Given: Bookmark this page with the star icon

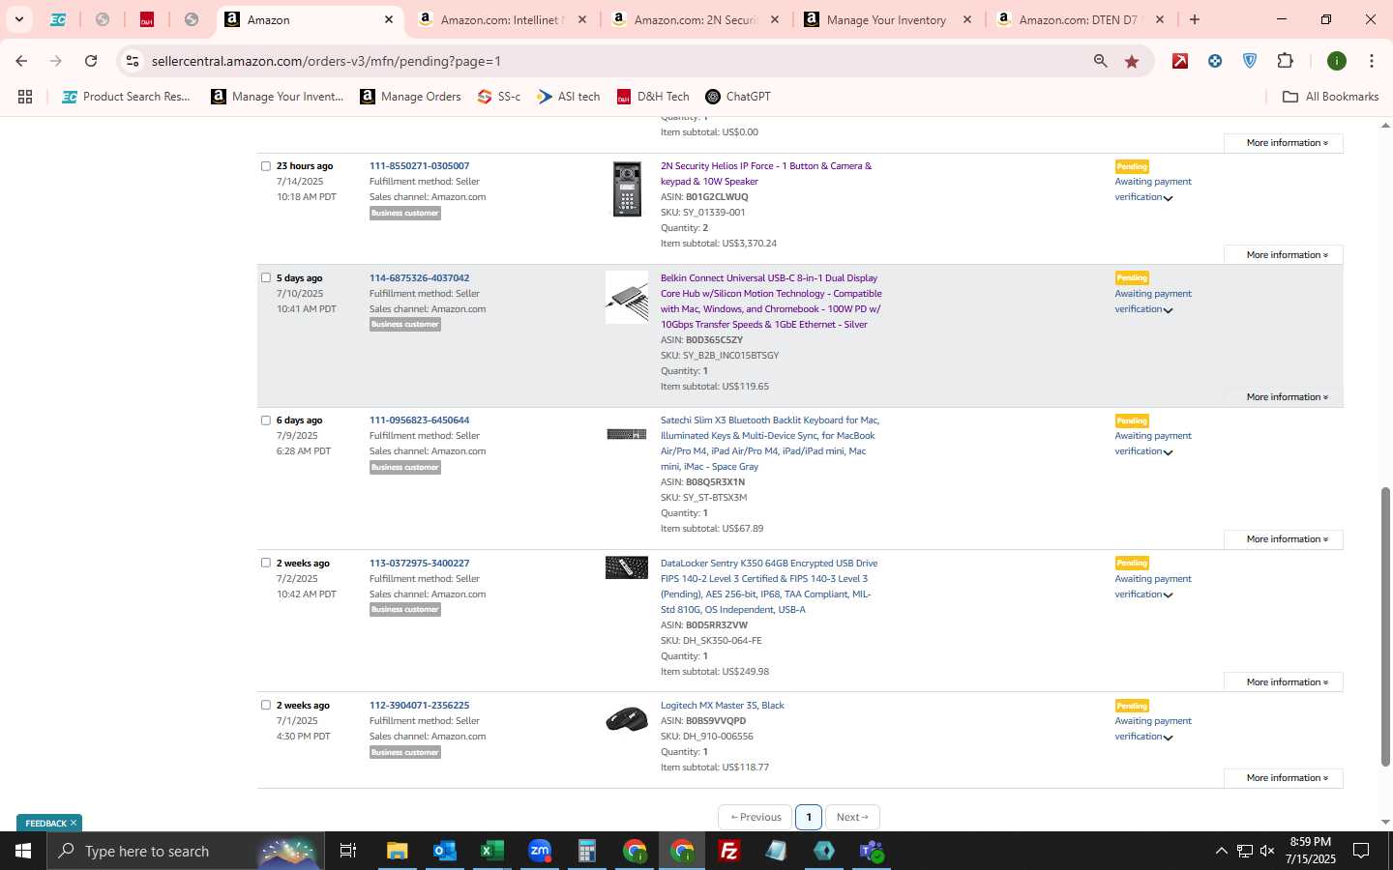Looking at the screenshot, I should [x=1132, y=62].
